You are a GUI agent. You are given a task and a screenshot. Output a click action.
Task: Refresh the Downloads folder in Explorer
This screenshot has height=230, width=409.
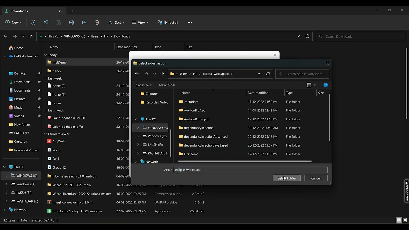point(308,36)
